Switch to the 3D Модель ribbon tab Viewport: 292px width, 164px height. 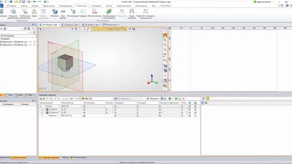11,6
